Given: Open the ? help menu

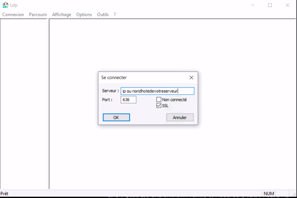Looking at the screenshot, I should coord(115,15).
